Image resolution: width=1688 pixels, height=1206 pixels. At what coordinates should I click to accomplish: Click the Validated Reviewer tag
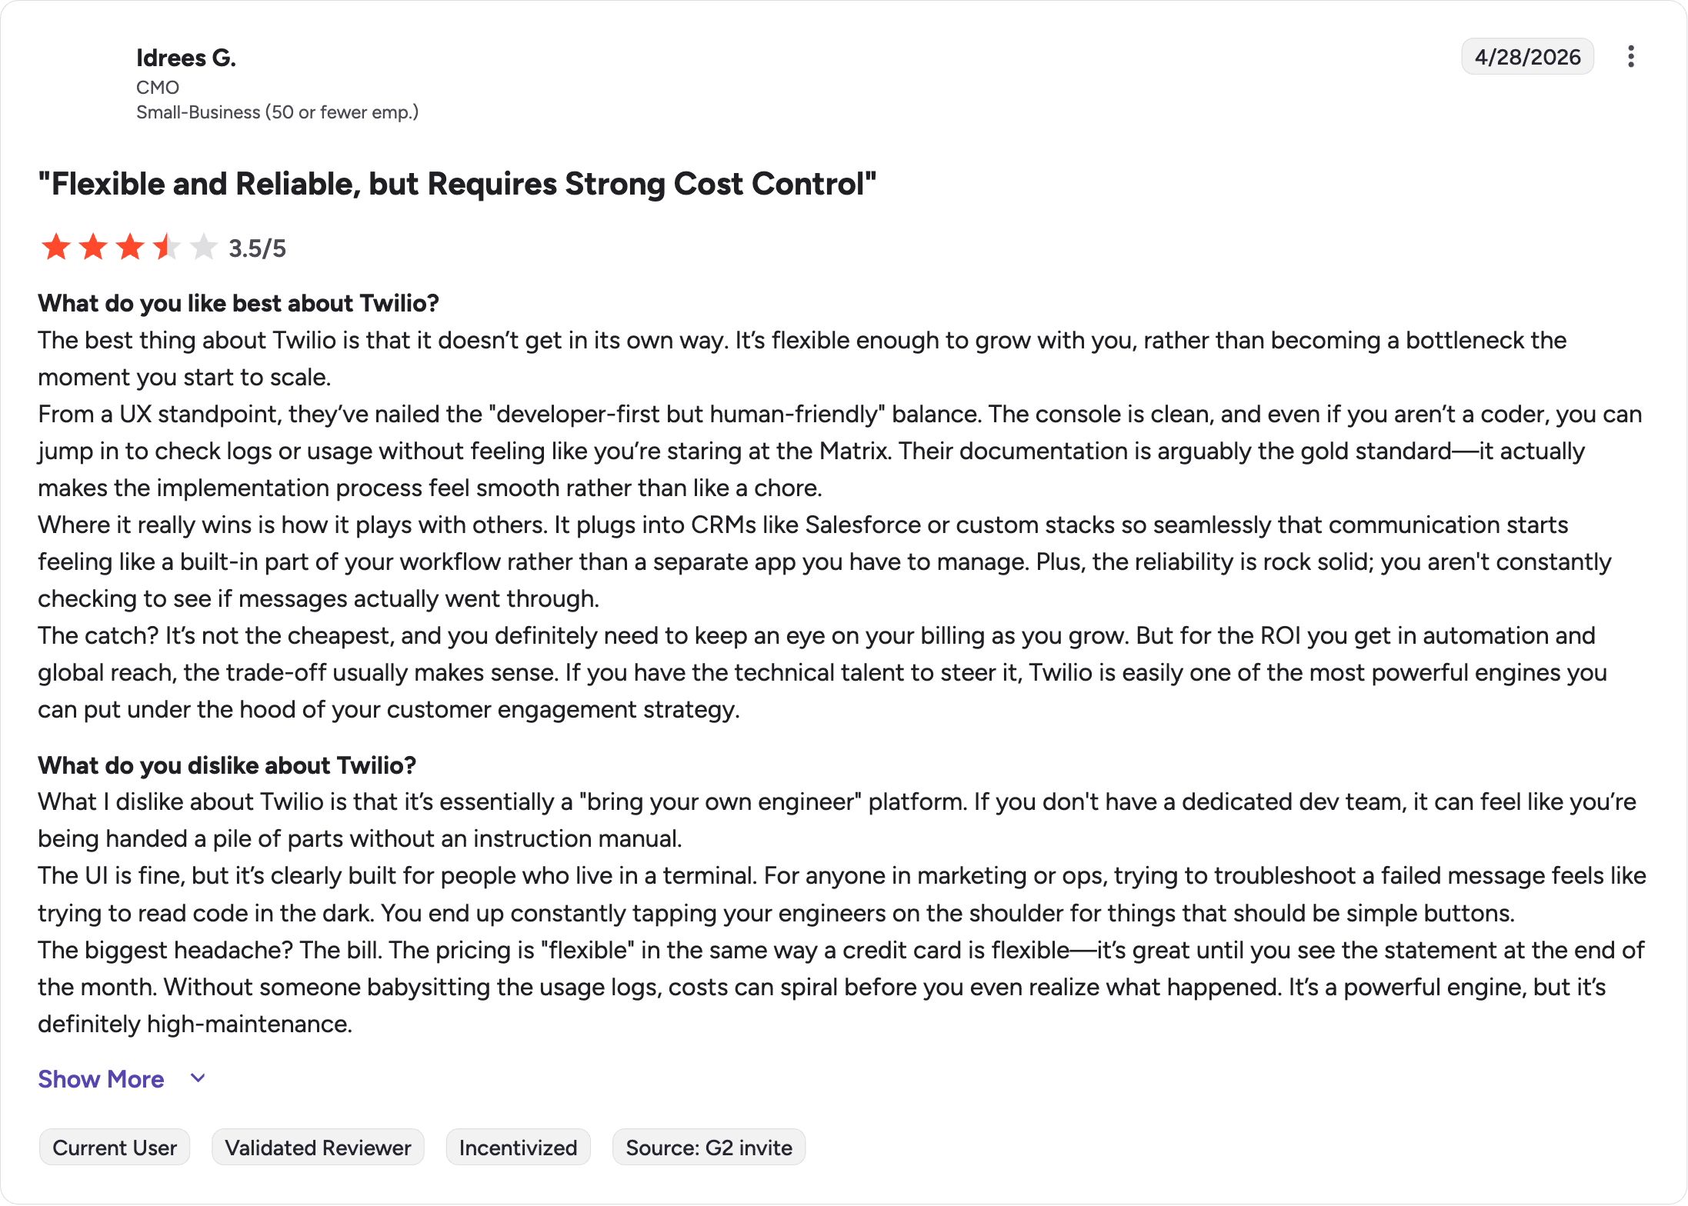pos(318,1148)
